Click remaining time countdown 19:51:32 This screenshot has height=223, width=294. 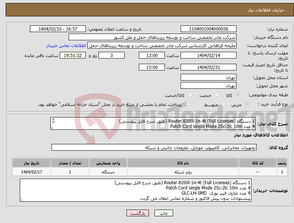73,55
